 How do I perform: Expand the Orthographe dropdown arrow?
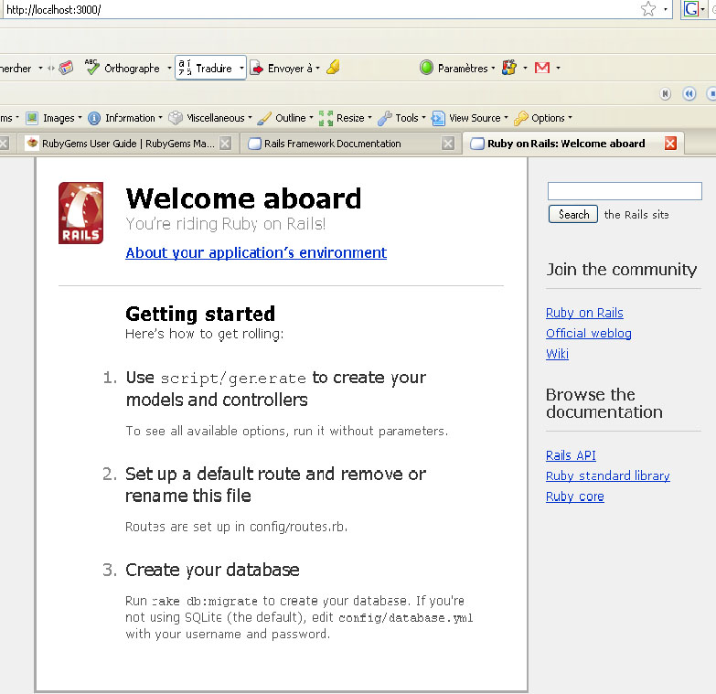(x=169, y=68)
